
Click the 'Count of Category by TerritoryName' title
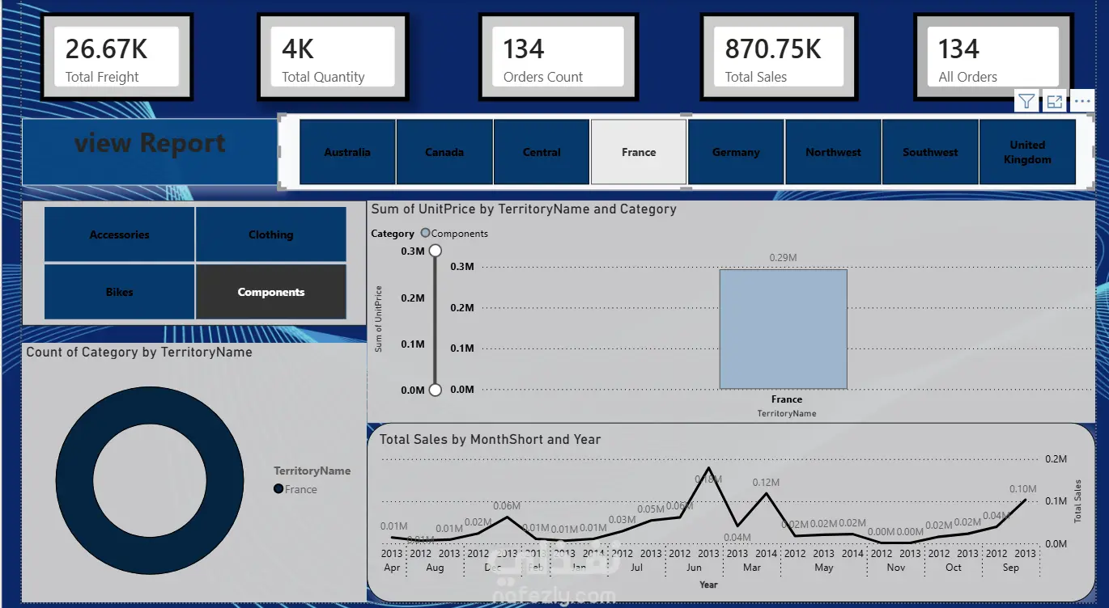click(x=139, y=352)
